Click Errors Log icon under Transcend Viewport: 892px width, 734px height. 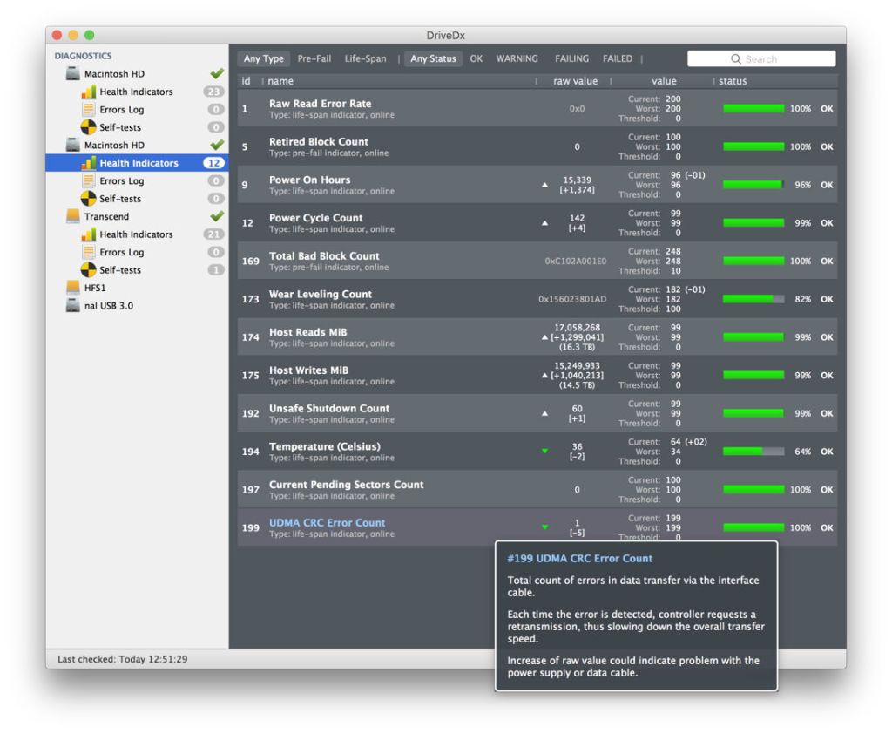pyautogui.click(x=88, y=253)
